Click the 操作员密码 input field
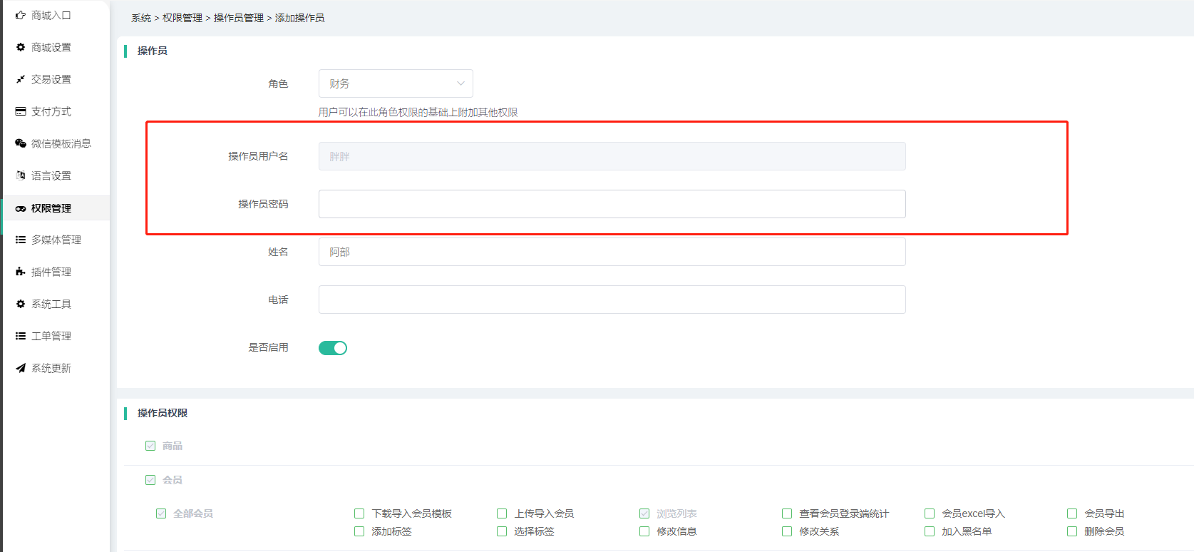This screenshot has width=1194, height=552. click(612, 204)
